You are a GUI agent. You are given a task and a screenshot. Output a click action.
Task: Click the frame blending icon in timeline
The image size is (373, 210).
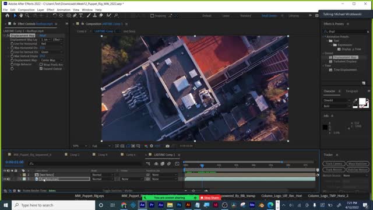(x=163, y=163)
